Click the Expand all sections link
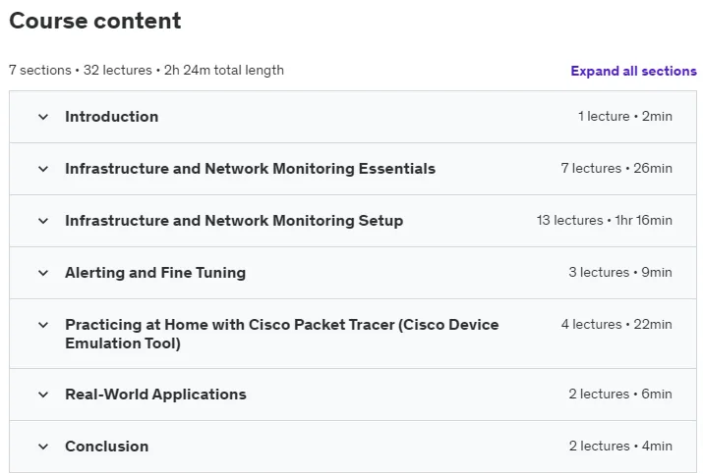 tap(633, 71)
